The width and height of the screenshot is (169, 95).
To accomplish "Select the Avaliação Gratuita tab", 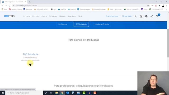I will (102, 24).
